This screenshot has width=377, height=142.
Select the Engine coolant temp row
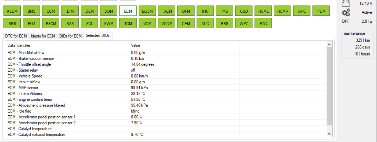[30, 99]
